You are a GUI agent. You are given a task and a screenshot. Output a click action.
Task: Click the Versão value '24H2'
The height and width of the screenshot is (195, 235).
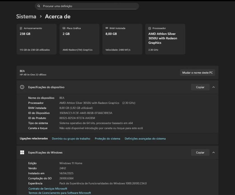63,168
